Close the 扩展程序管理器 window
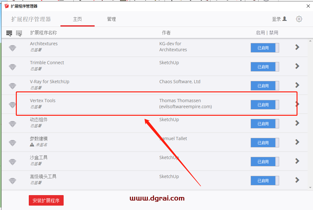The width and height of the screenshot is (313, 210). [x=308, y=6]
